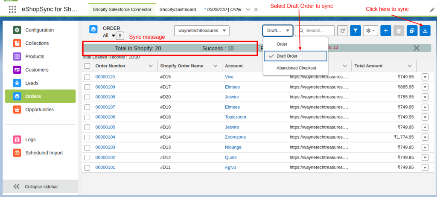
Task: Switch to Shopify Salesforce Connector tab
Action: pyautogui.click(x=122, y=9)
